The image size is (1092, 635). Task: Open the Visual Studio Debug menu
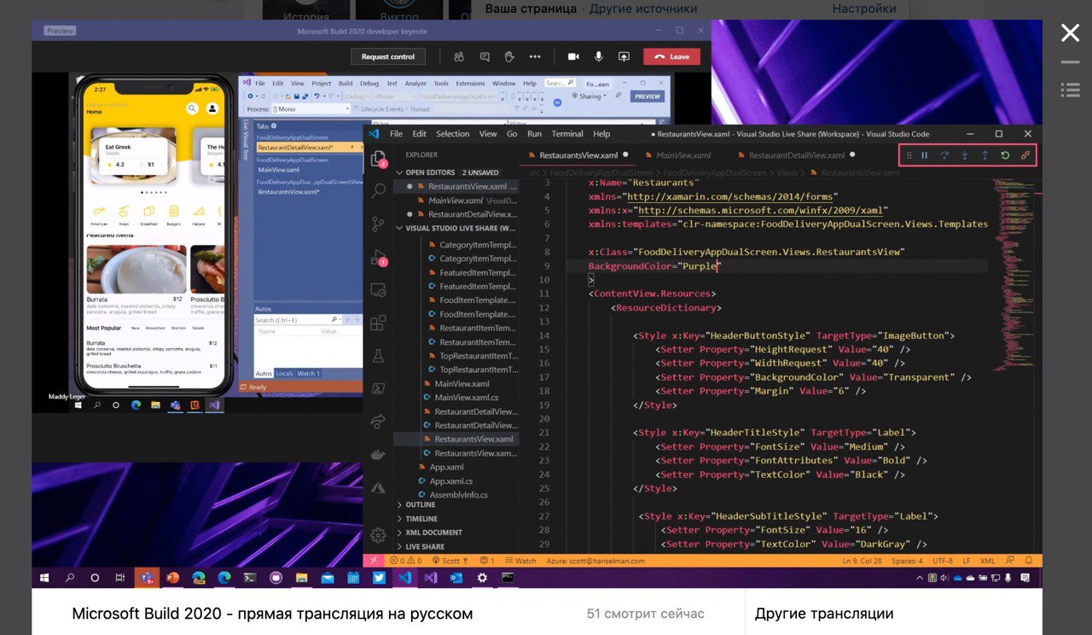tap(369, 84)
